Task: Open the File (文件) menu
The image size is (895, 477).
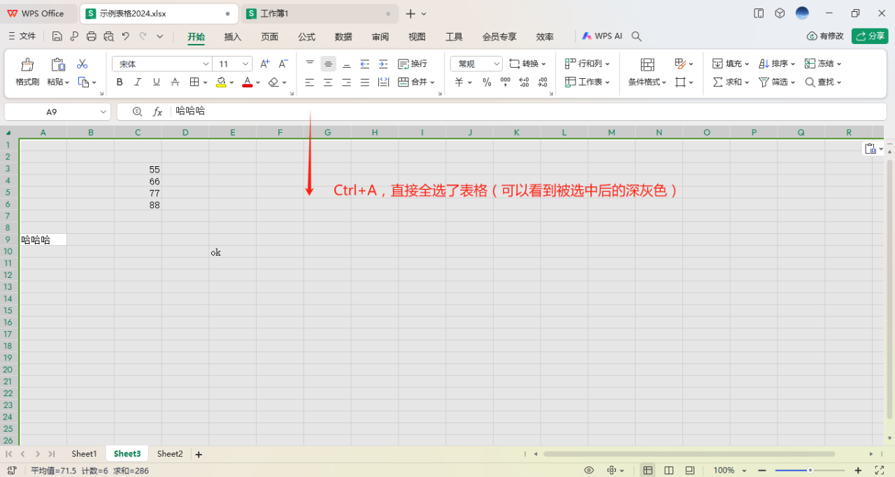Action: (22, 36)
